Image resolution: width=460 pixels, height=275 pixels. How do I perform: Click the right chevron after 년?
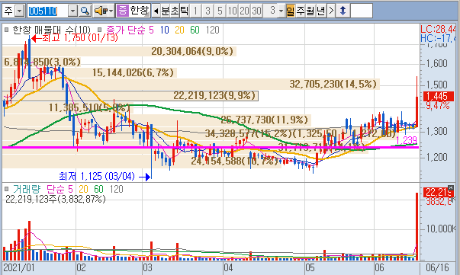click(x=331, y=11)
